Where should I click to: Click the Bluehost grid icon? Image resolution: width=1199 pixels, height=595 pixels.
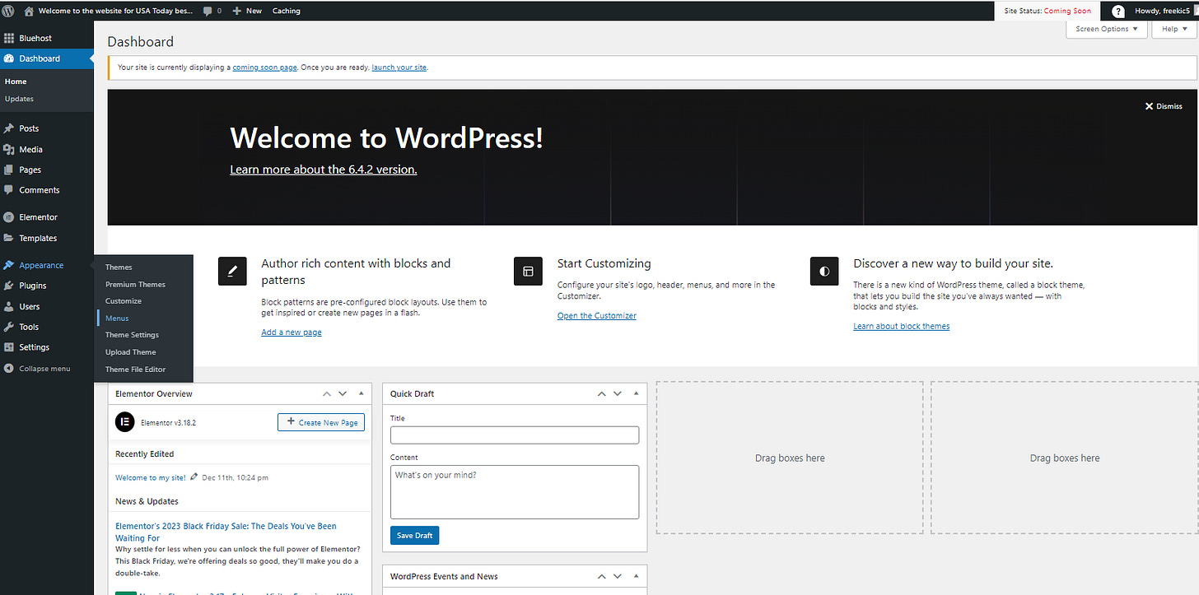9,38
